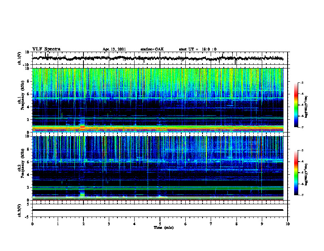Click the "8" kHz tick on ch.1 frequency axis
The width and height of the screenshot is (324, 251).
(x=29, y=81)
